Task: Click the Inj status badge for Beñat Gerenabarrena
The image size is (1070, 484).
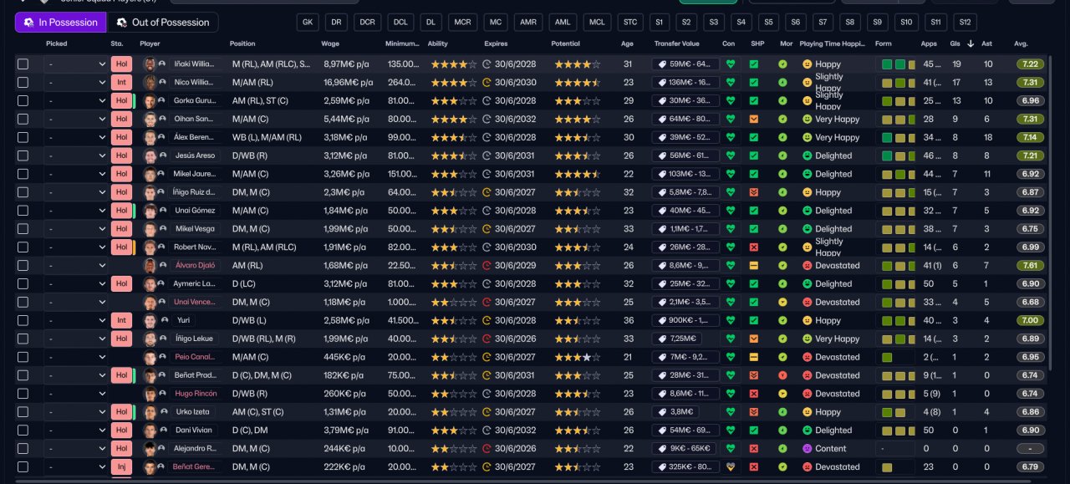Action: click(121, 466)
